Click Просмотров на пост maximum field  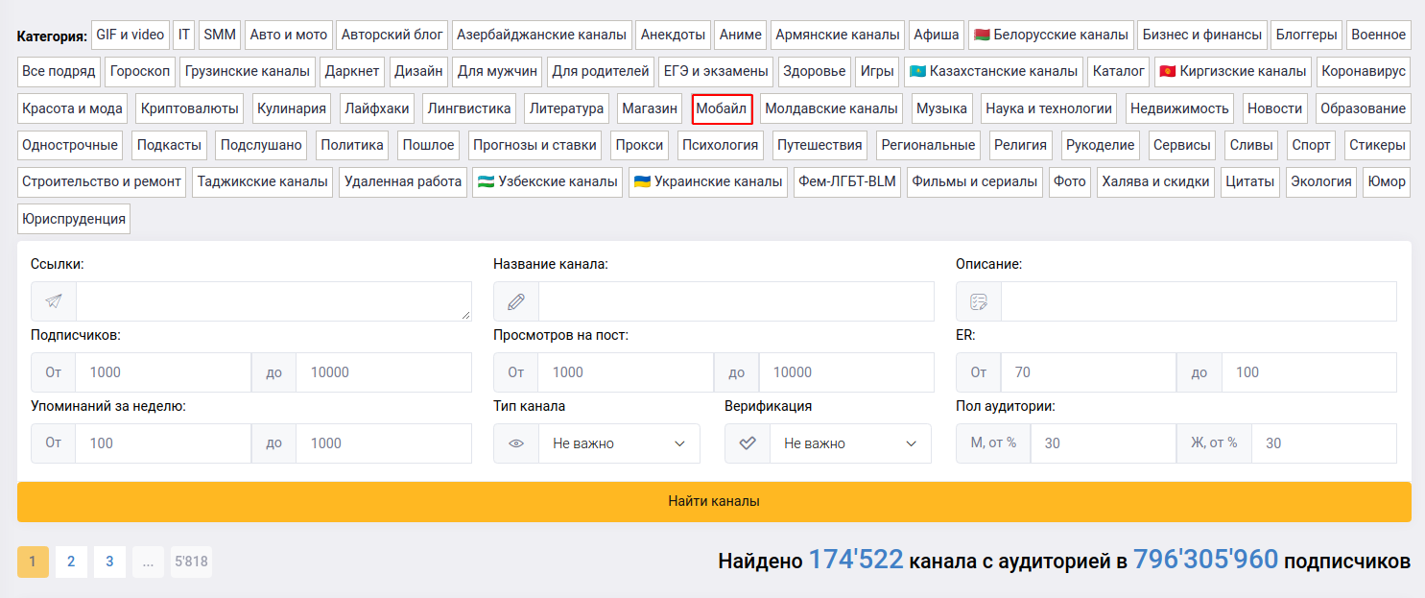click(846, 372)
